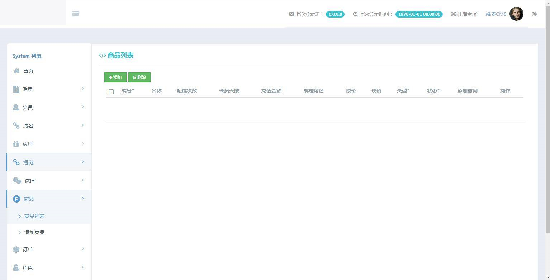This screenshot has width=550, height=280.
Task: Click the 角色 roles icon
Action: (x=16, y=267)
